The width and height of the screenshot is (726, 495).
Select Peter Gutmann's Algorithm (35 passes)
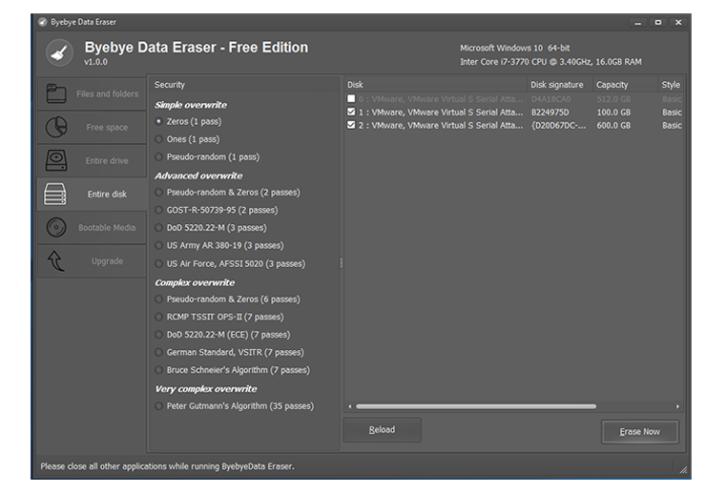coord(235,406)
